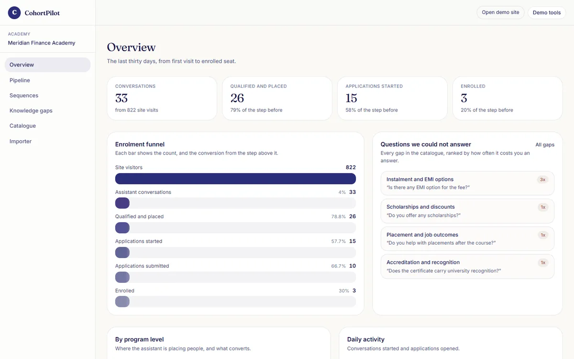Click the '822' site visitors count
Image resolution: width=574 pixels, height=359 pixels.
[x=351, y=168]
